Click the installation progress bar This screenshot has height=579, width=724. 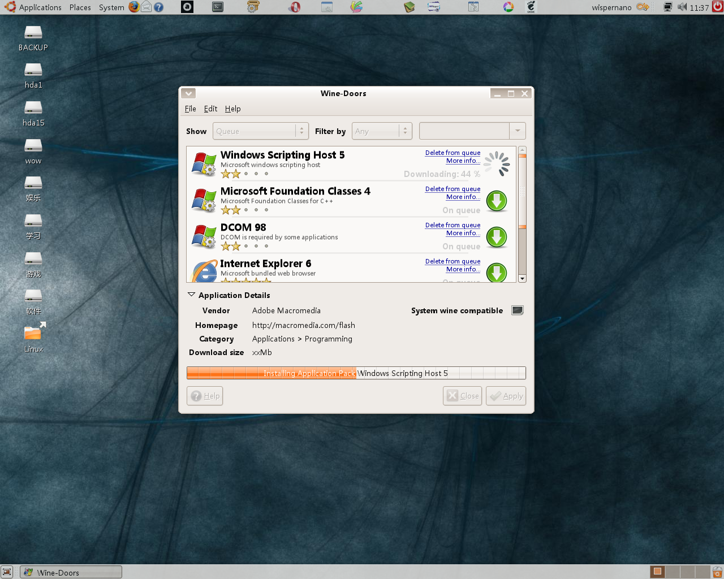tap(356, 373)
